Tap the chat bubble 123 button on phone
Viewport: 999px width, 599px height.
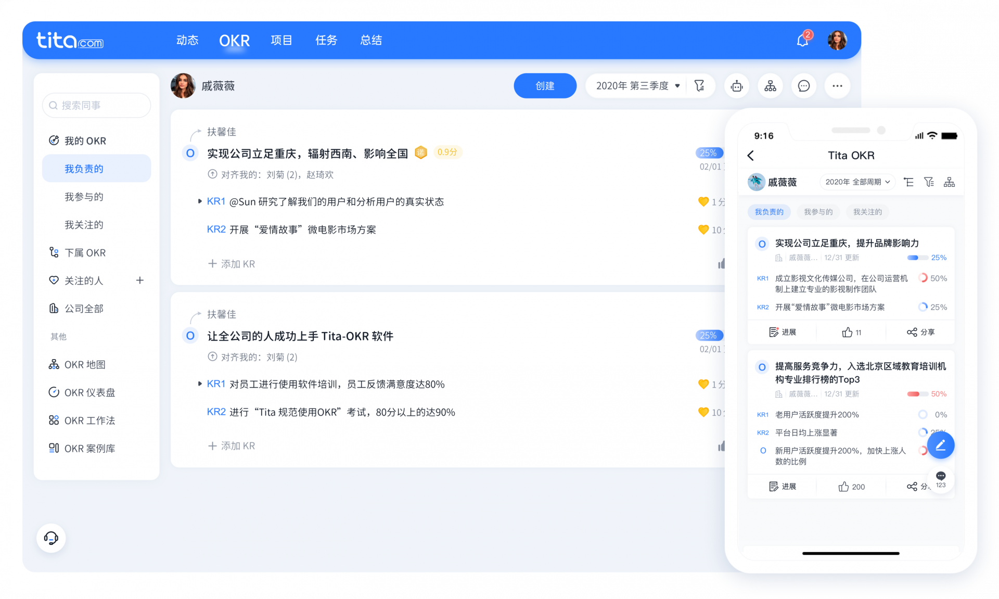click(x=941, y=479)
